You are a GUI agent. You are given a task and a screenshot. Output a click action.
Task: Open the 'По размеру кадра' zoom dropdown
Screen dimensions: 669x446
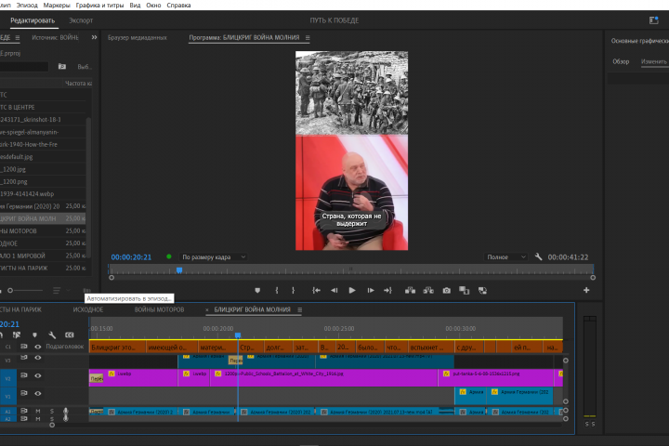coord(214,257)
